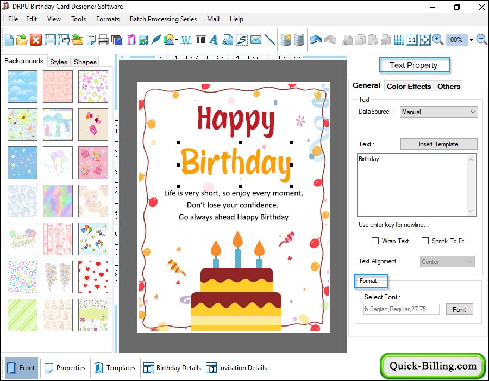This screenshot has height=381, width=489.
Task: Switch to the Color Effects tab
Action: pyautogui.click(x=409, y=86)
